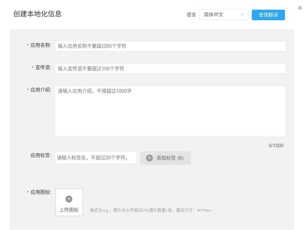Click the 管理翻译 button
The image size is (307, 230).
tap(268, 15)
